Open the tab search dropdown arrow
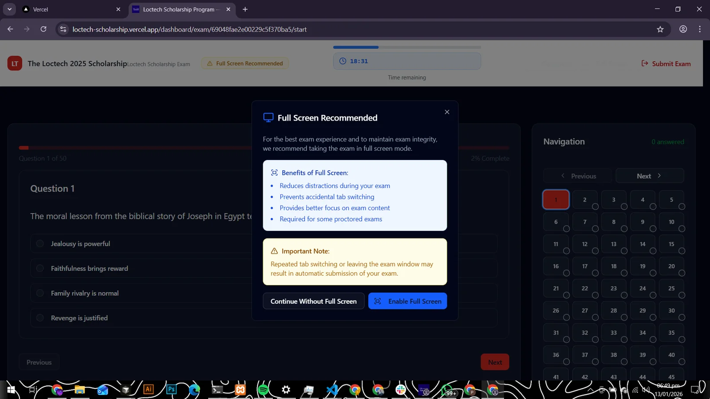 click(x=9, y=9)
